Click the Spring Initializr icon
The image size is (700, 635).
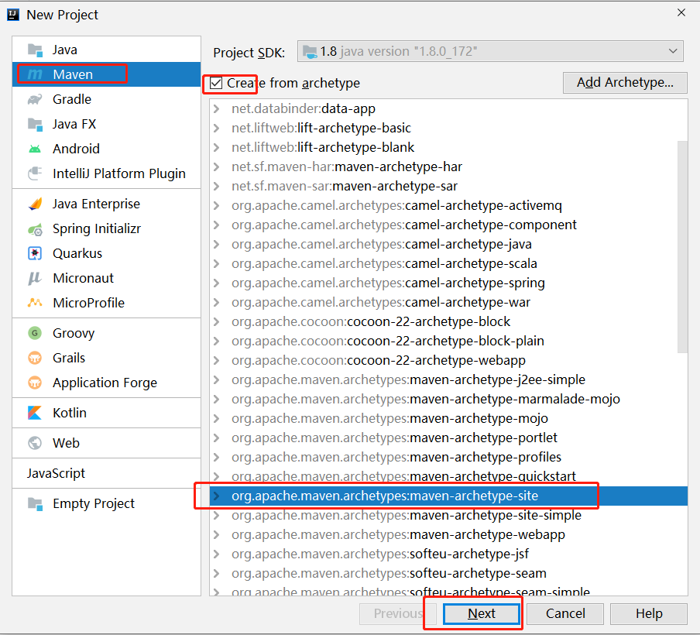pos(35,229)
